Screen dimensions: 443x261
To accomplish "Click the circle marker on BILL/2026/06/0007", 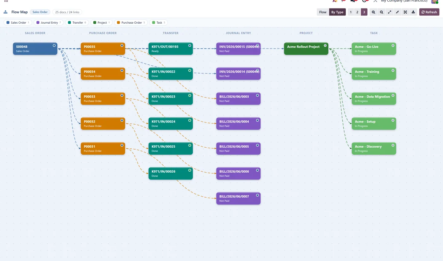I will (257, 195).
